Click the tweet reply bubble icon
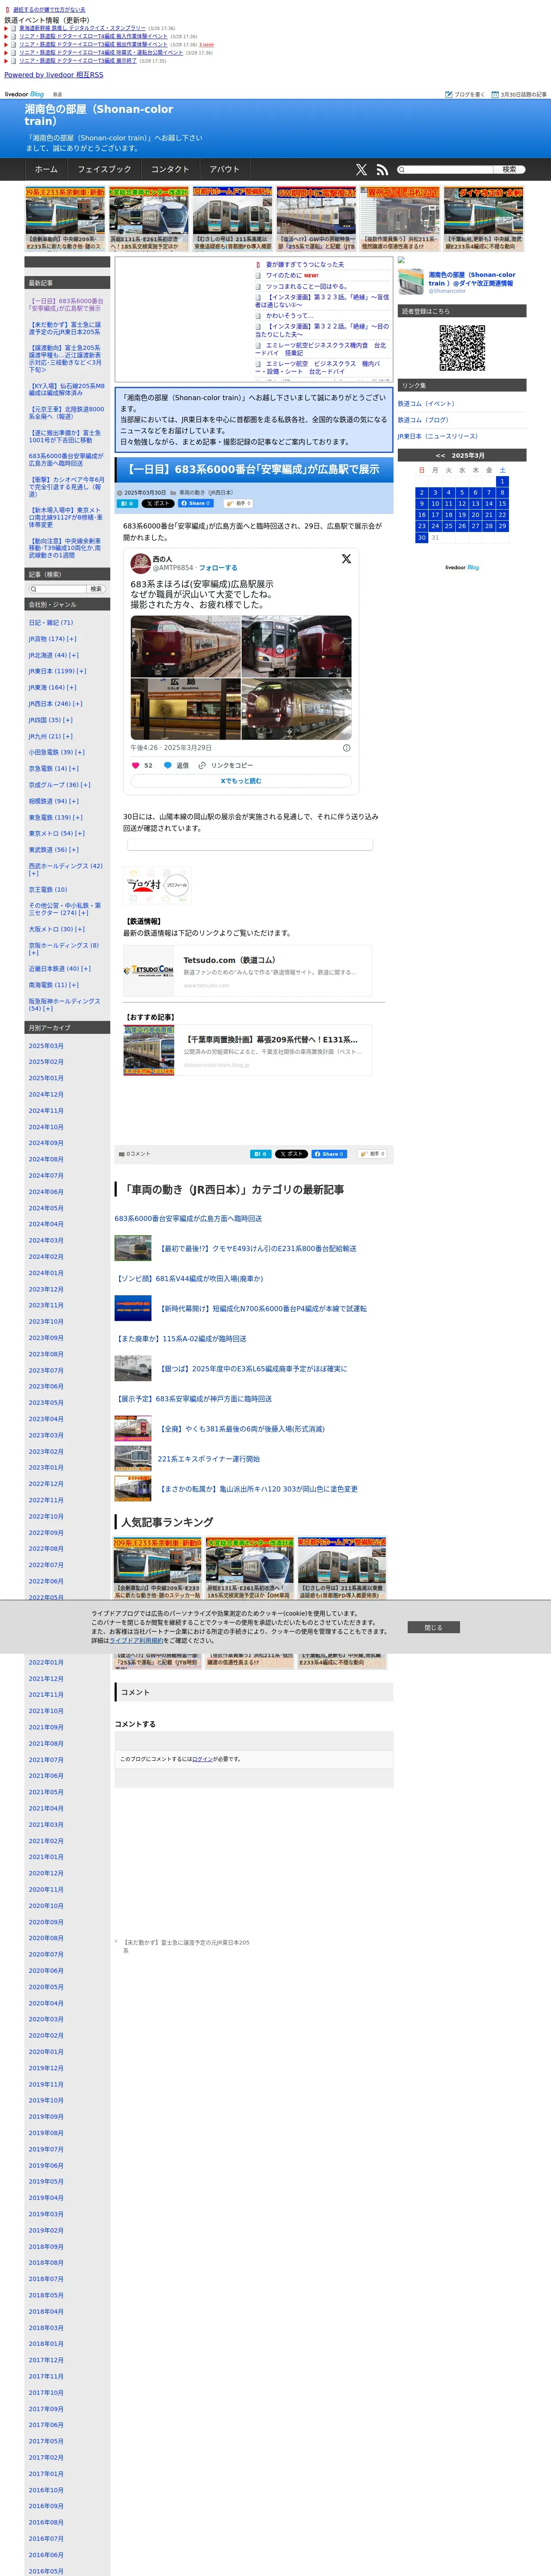This screenshot has height=2576, width=551. point(168,765)
